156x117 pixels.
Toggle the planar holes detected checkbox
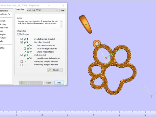[25, 52]
